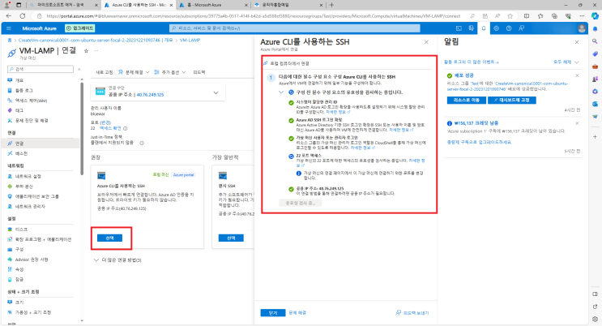
Task: Open 문제 진단 및 해결 in the sidebar
Action: [x=32, y=120]
